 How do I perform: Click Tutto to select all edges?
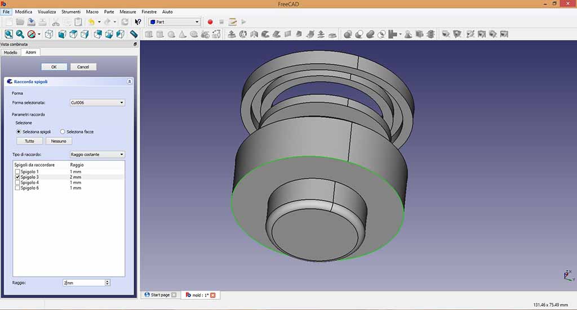pyautogui.click(x=29, y=141)
